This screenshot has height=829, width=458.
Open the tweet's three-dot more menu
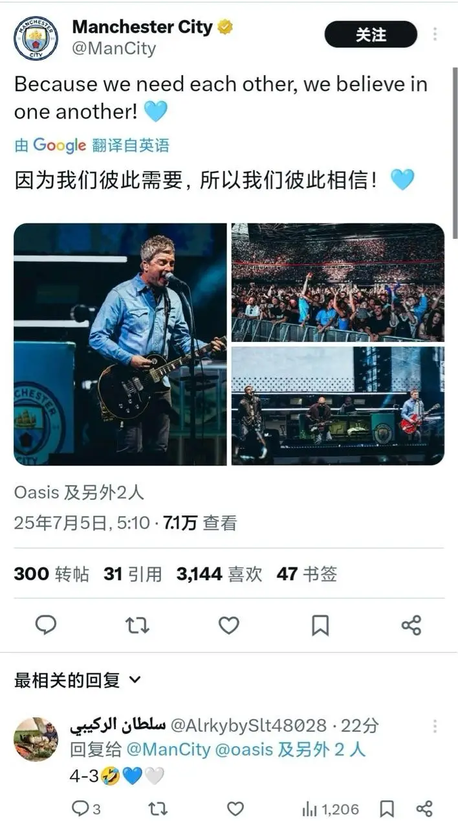tap(435, 34)
